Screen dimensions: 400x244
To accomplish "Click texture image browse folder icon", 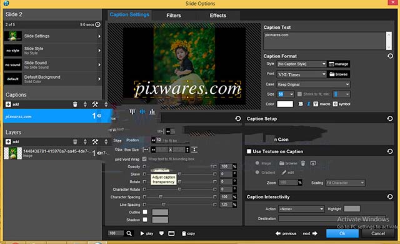I will 288,163.
